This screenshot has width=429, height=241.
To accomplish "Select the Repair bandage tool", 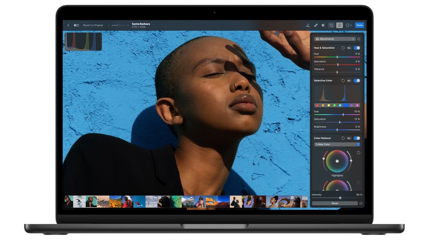I will coord(316,25).
